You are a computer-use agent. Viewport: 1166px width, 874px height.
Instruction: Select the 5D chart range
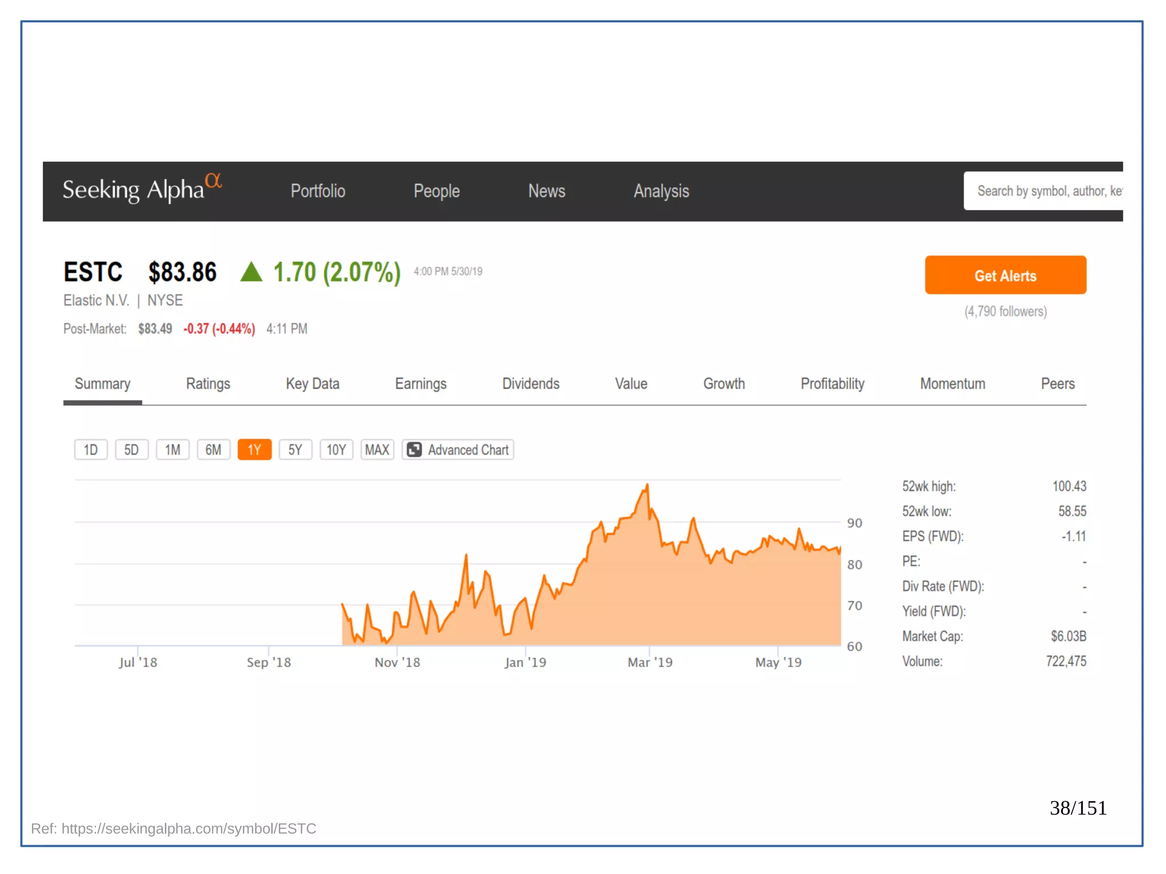tap(132, 450)
